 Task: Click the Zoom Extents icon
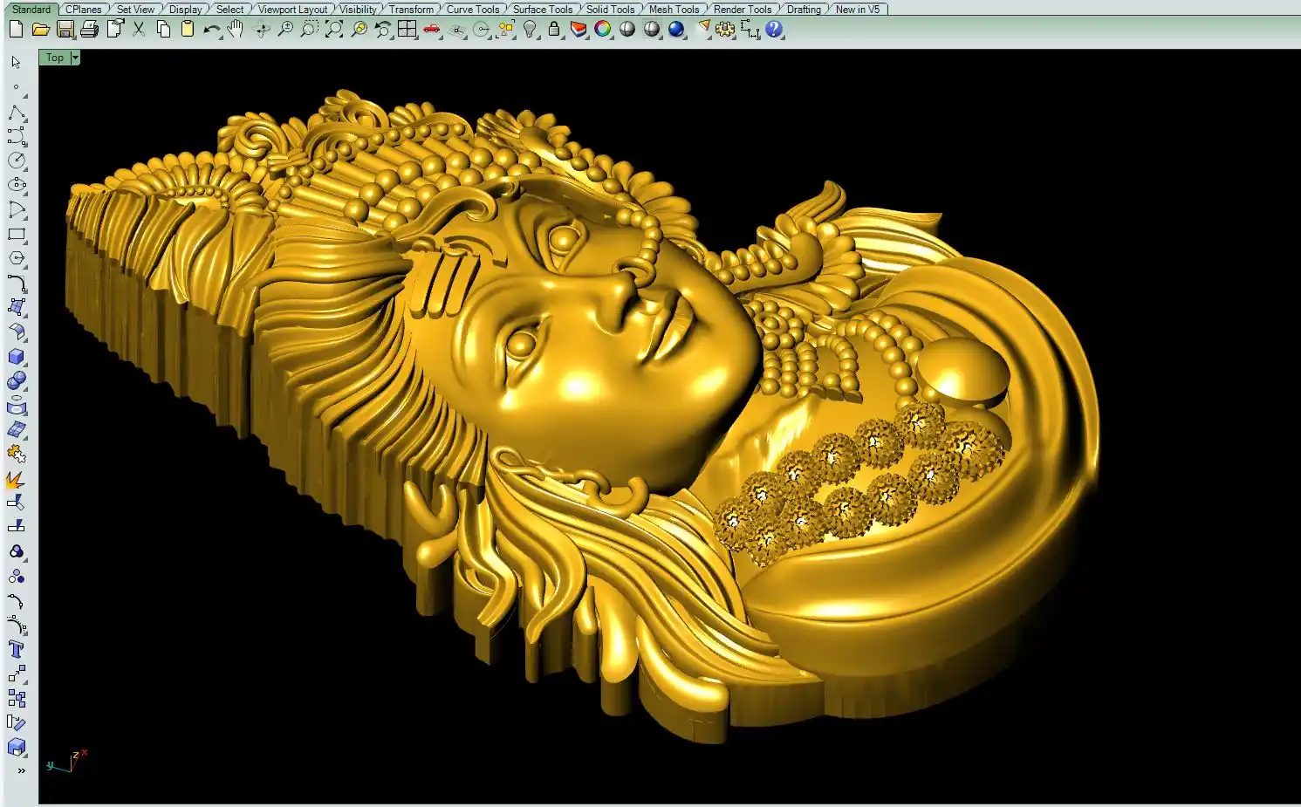tap(334, 30)
